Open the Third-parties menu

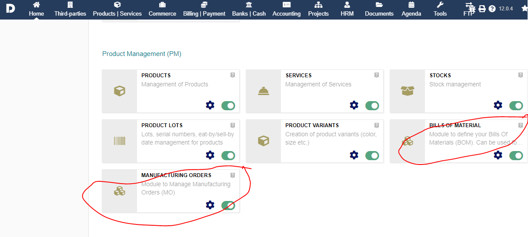point(70,10)
